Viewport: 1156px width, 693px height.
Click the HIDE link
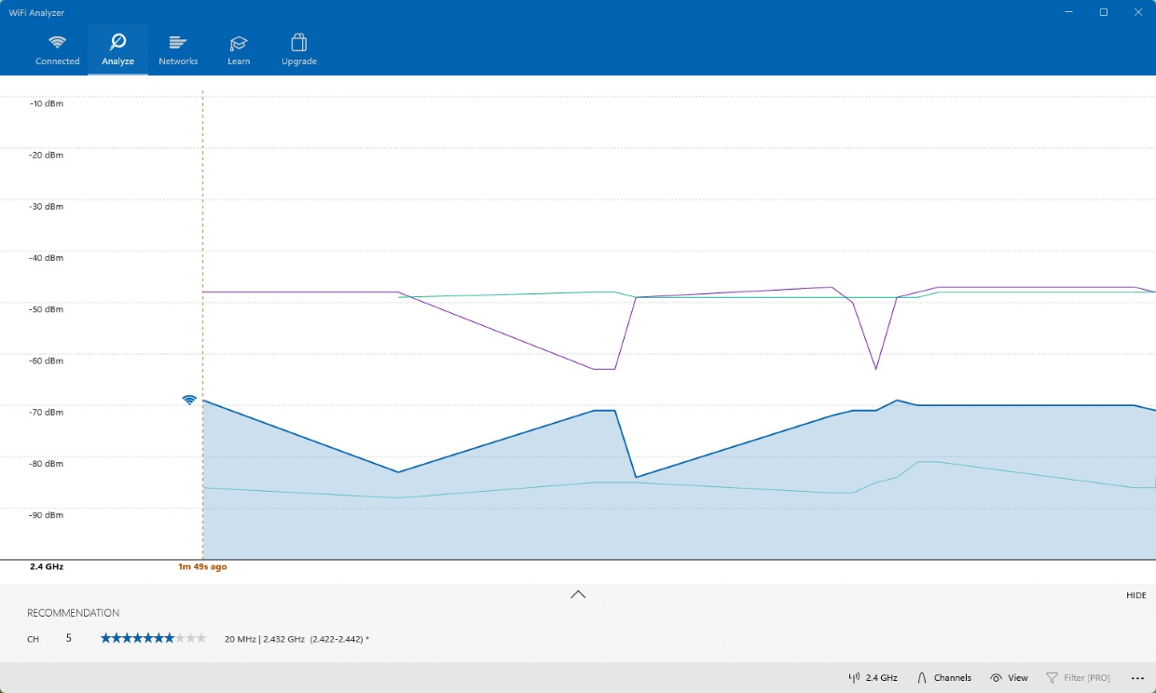coord(1135,595)
